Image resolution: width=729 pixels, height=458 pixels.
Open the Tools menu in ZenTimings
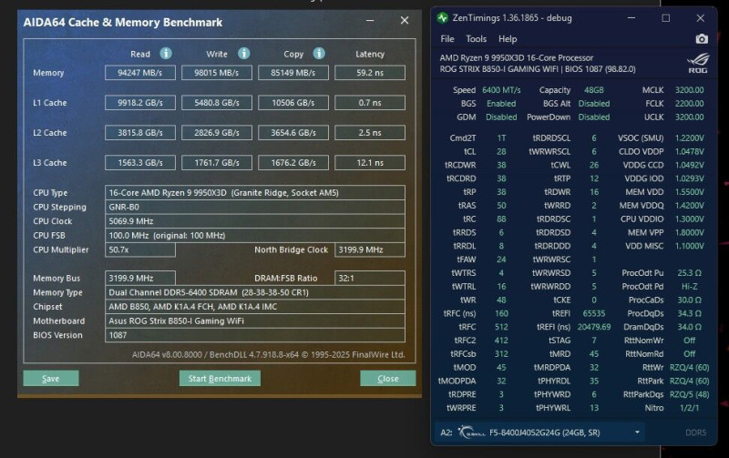tap(476, 39)
